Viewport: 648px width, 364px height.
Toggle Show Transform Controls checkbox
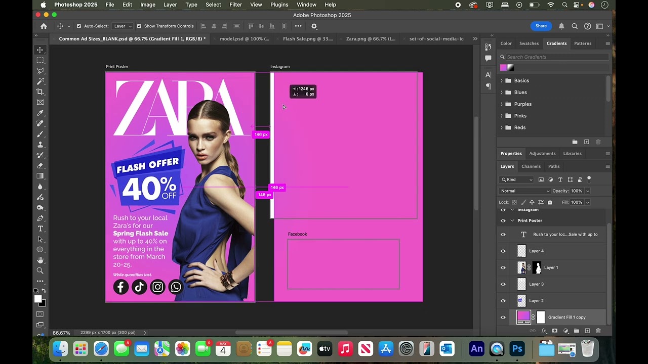[139, 26]
